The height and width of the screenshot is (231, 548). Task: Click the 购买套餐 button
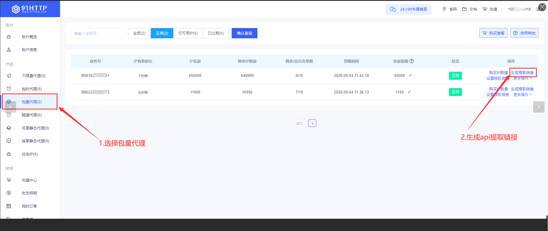493,33
